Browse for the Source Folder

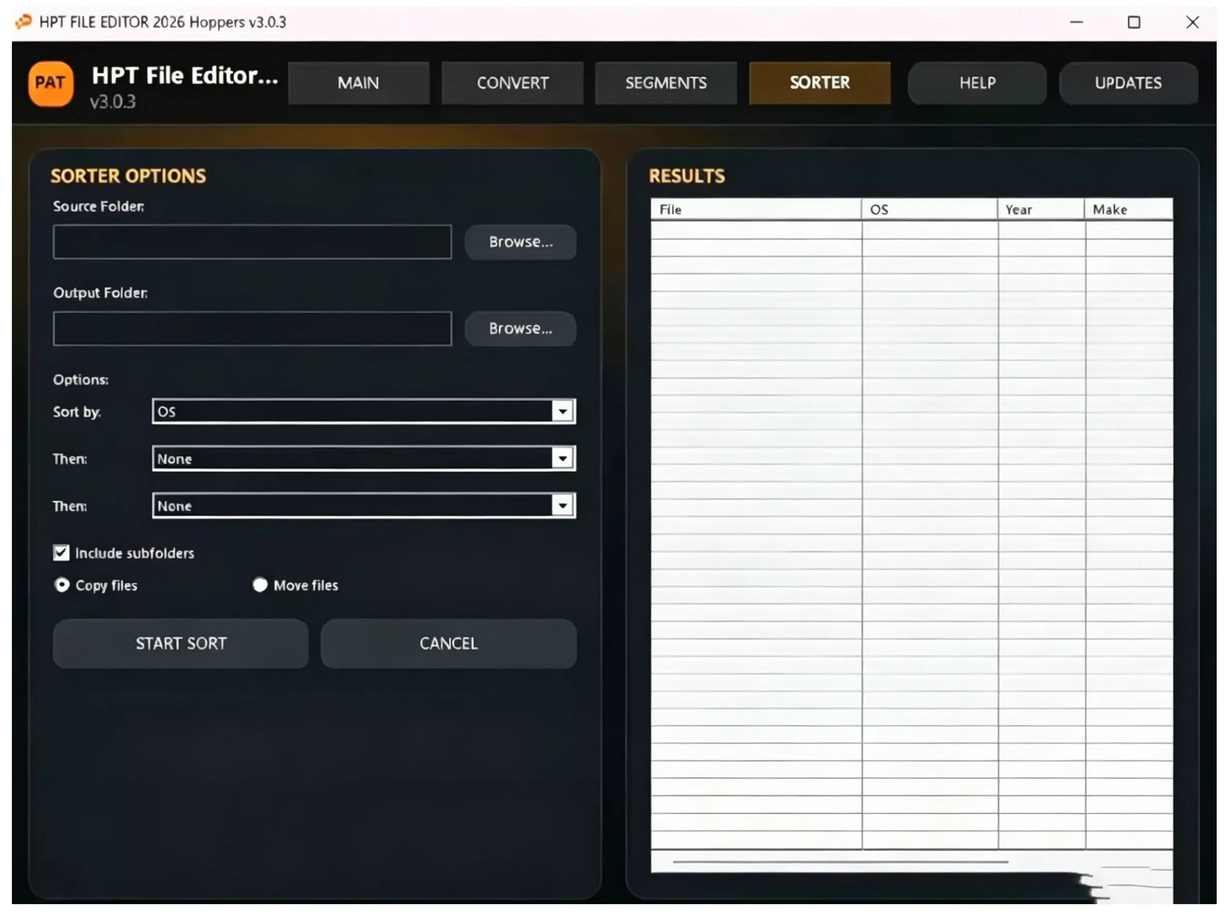[x=520, y=242]
